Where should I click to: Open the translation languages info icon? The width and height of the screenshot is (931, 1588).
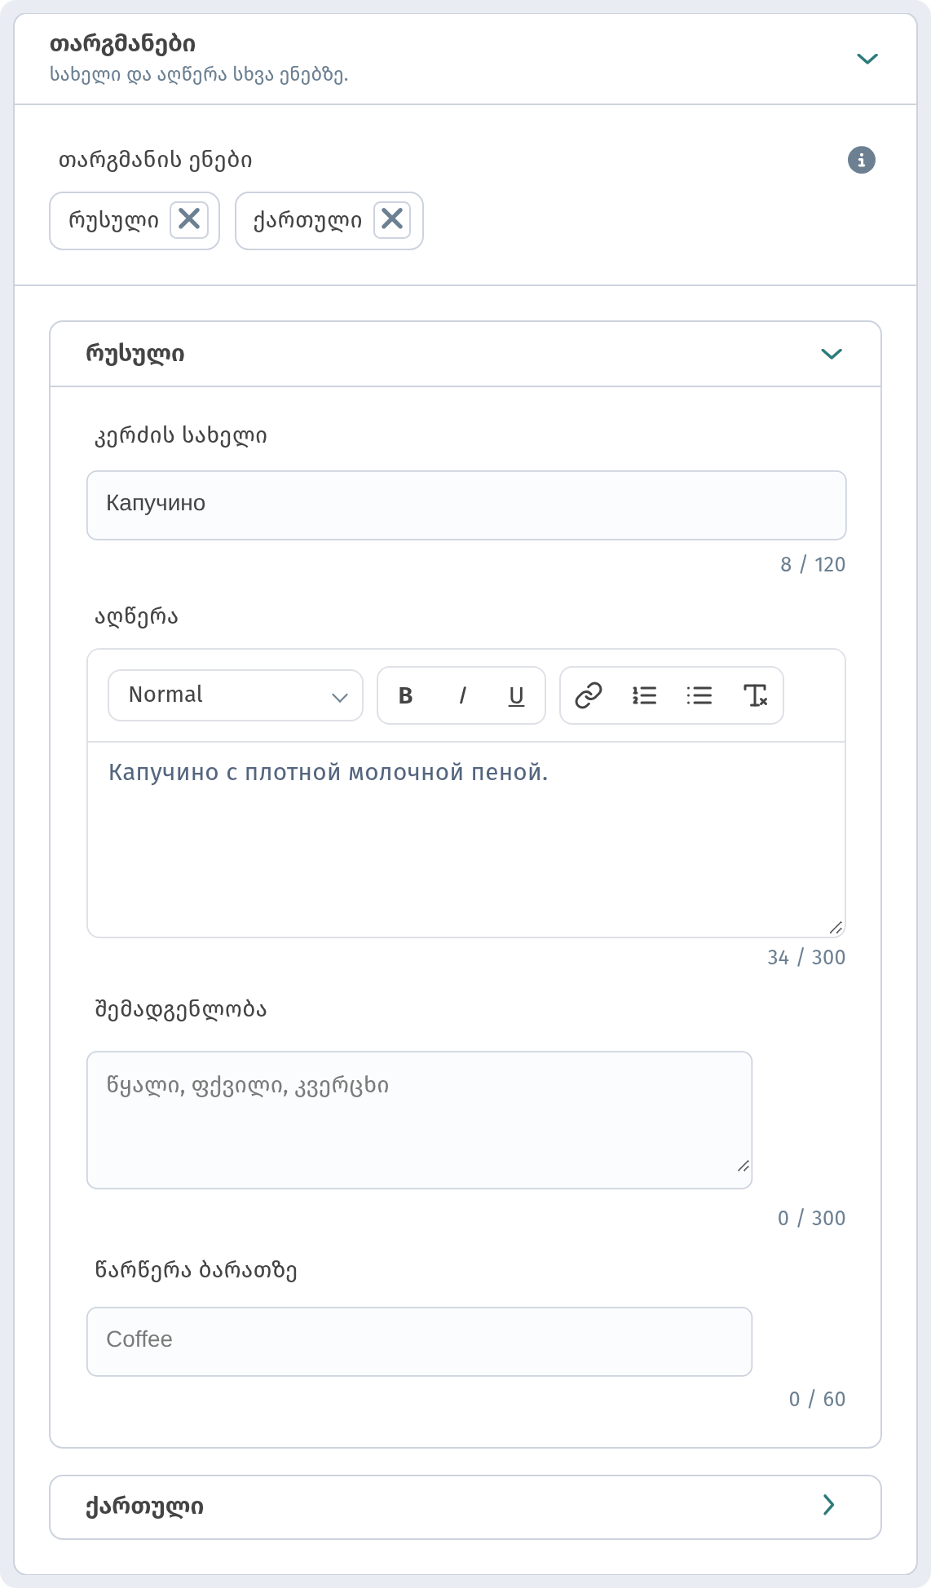click(861, 160)
